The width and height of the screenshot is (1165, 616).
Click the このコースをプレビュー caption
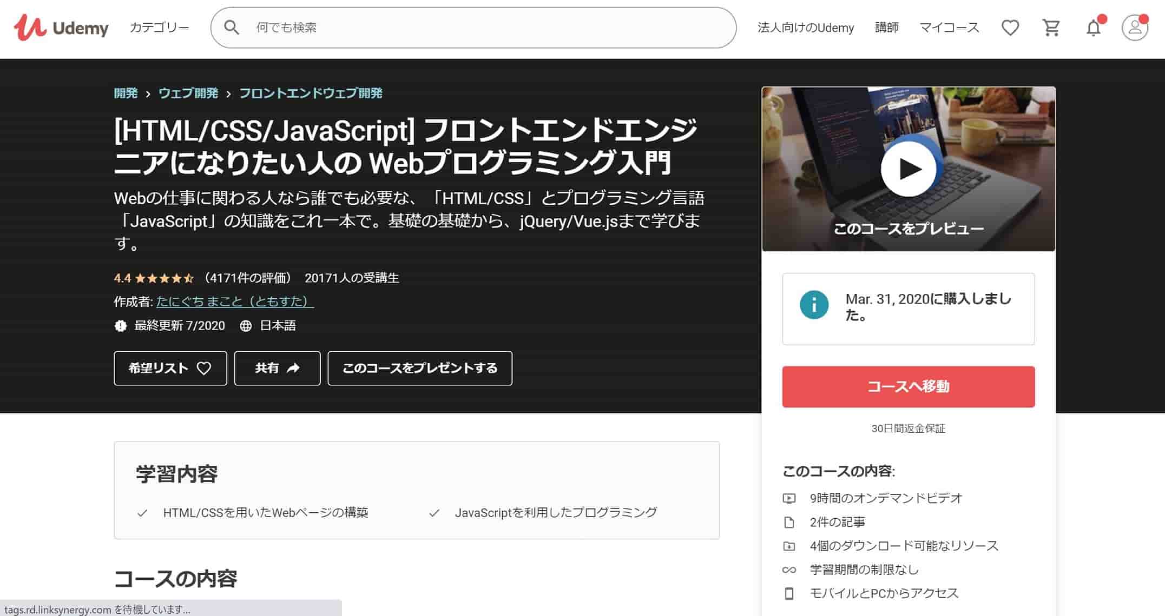909,229
